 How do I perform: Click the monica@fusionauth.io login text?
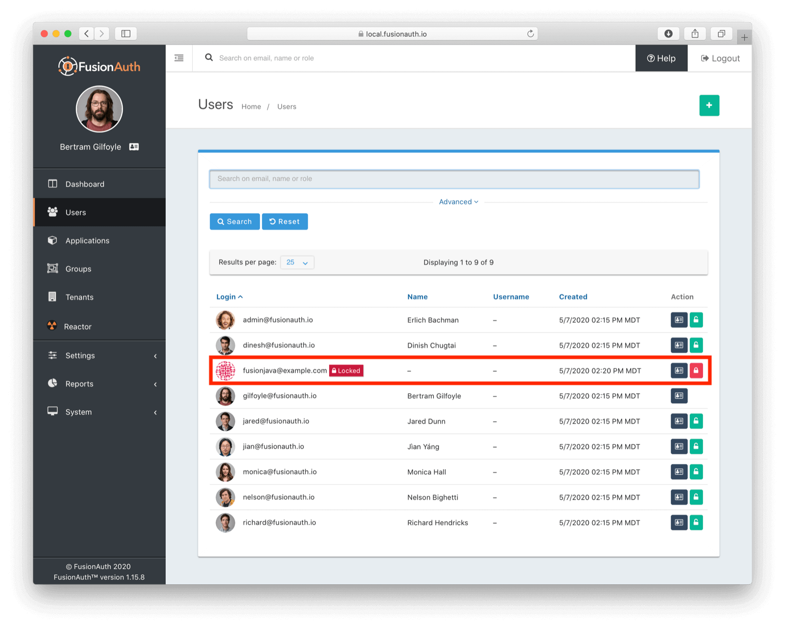pyautogui.click(x=280, y=472)
